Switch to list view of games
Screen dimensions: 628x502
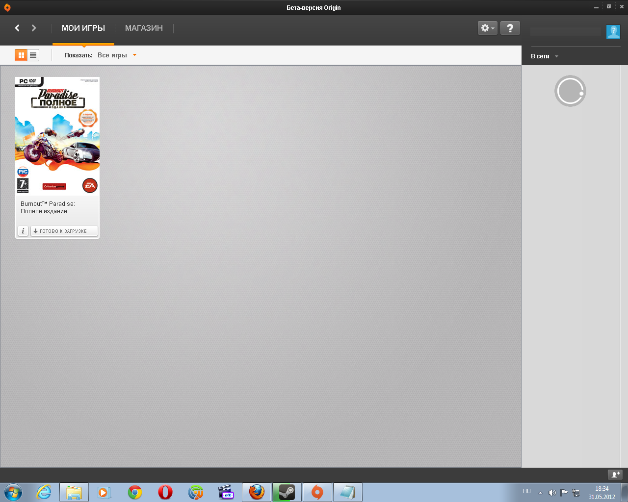click(x=33, y=55)
